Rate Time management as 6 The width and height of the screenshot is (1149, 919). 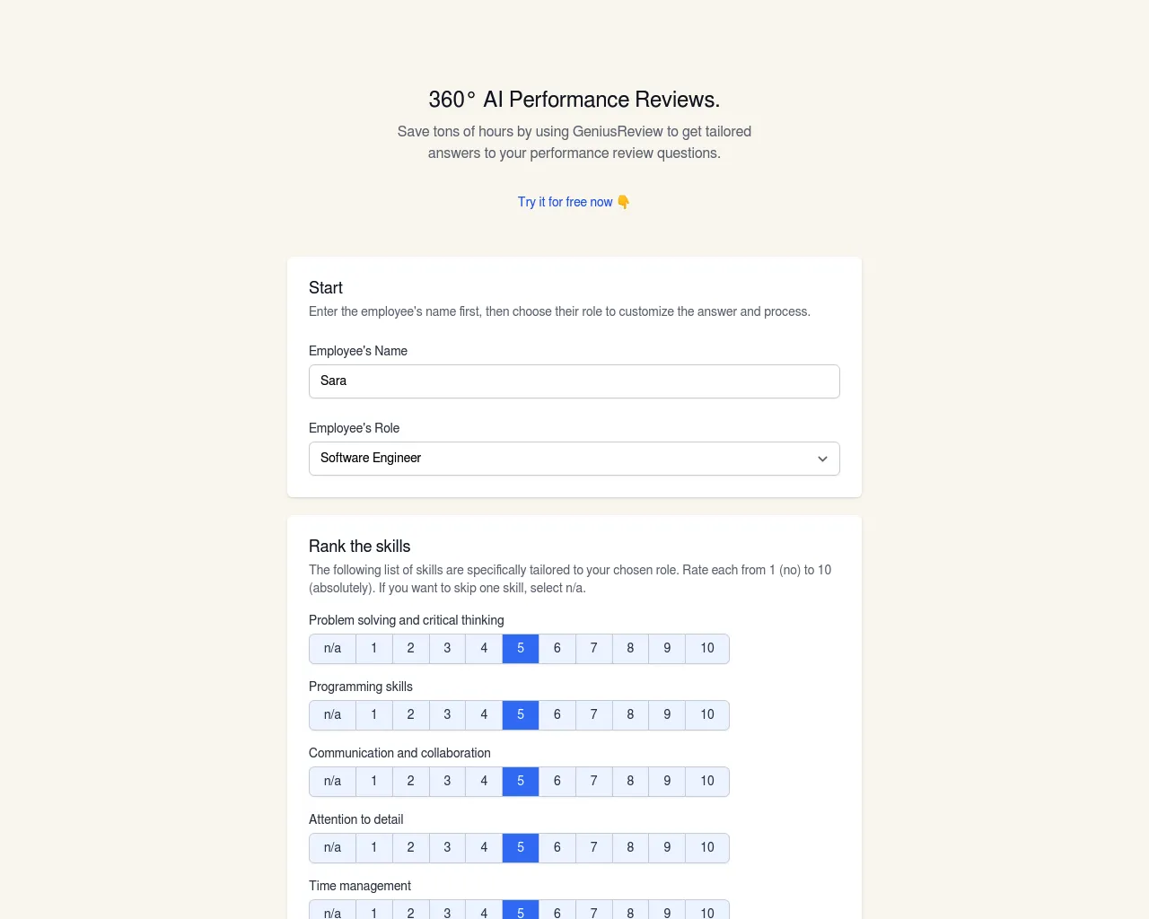coord(557,909)
